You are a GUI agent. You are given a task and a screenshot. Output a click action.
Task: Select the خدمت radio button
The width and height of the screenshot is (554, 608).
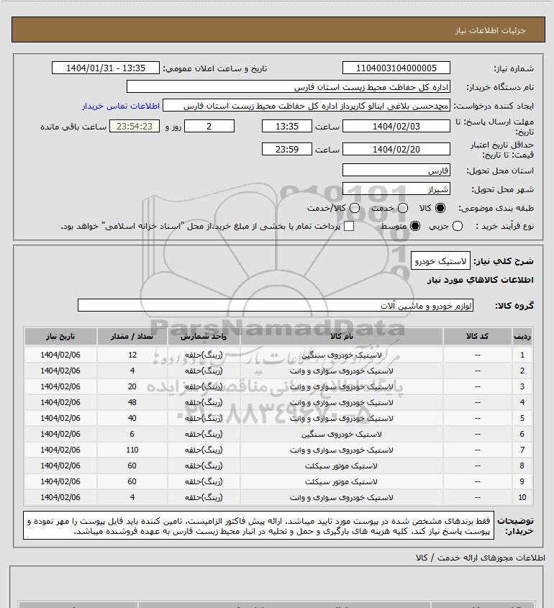coord(403,208)
